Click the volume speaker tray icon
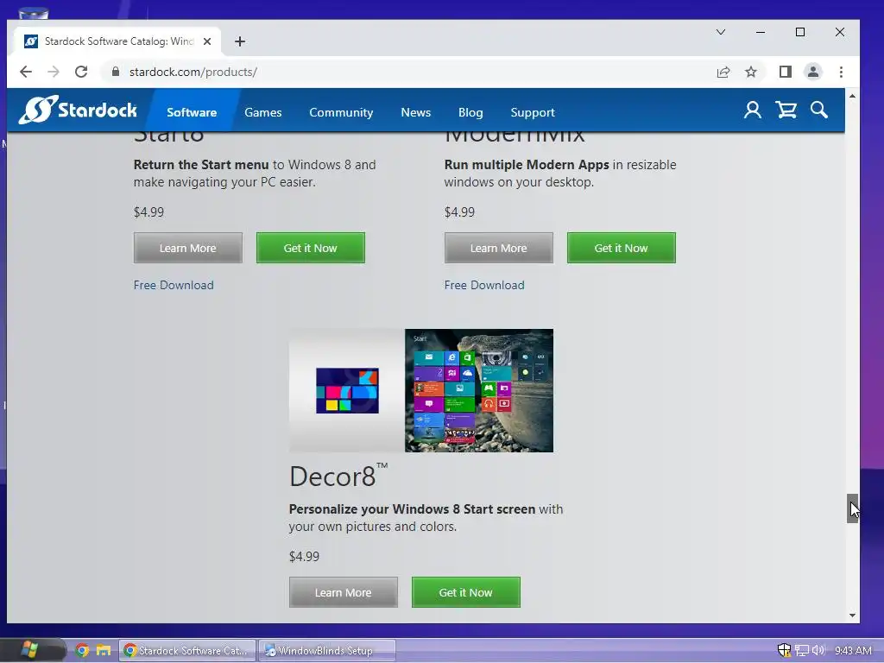 pyautogui.click(x=818, y=651)
